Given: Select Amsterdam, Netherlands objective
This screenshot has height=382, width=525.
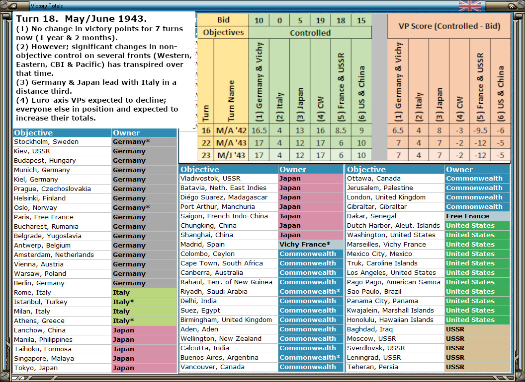Looking at the screenshot, I should click(x=62, y=255).
